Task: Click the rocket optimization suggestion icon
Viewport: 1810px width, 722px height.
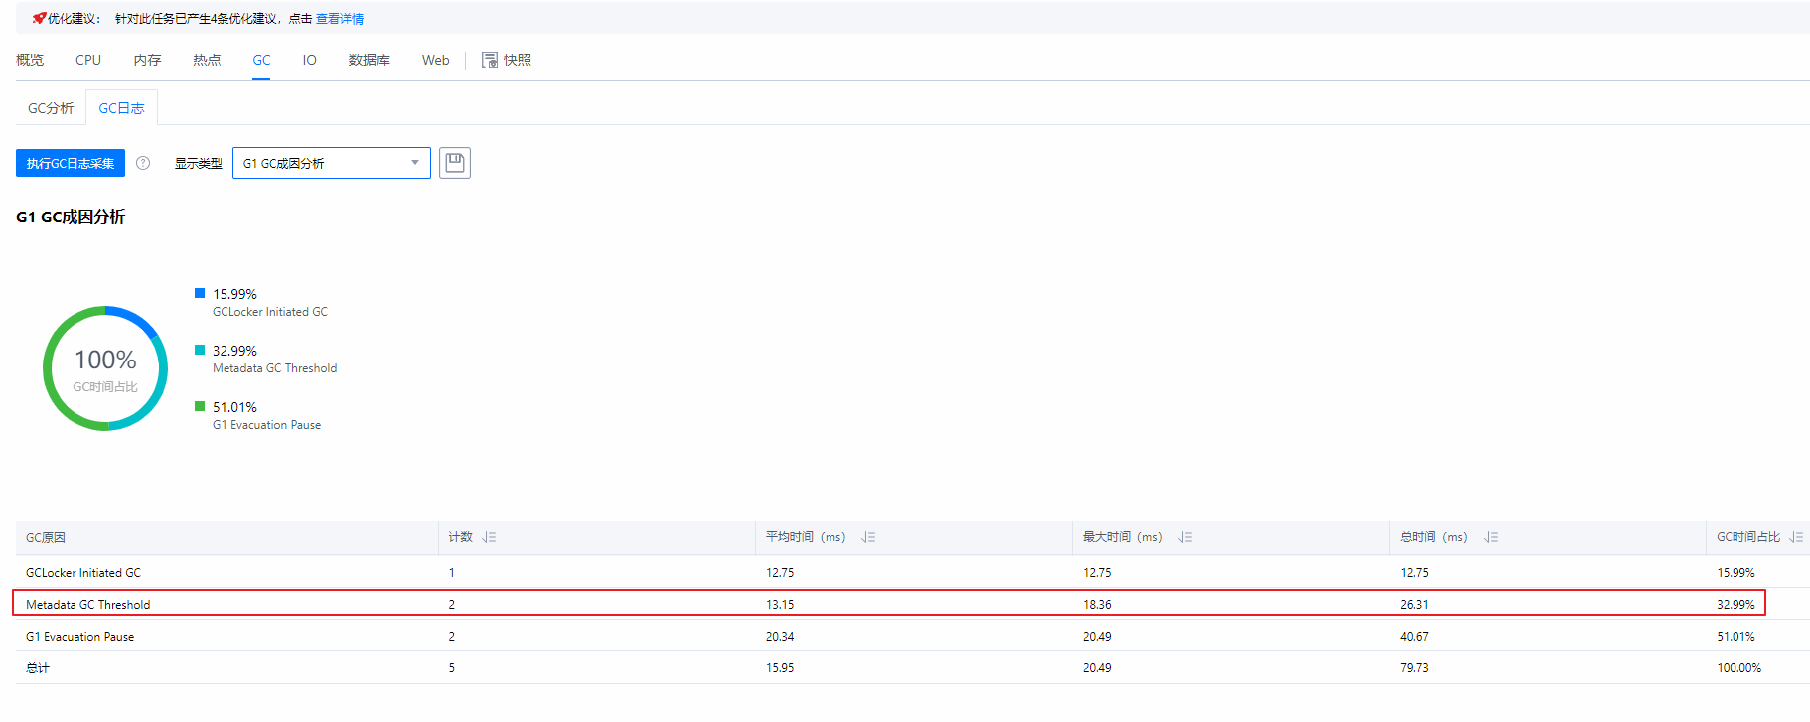Action: tap(39, 18)
